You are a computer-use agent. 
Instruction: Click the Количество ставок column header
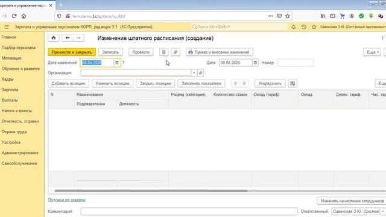coord(230,95)
